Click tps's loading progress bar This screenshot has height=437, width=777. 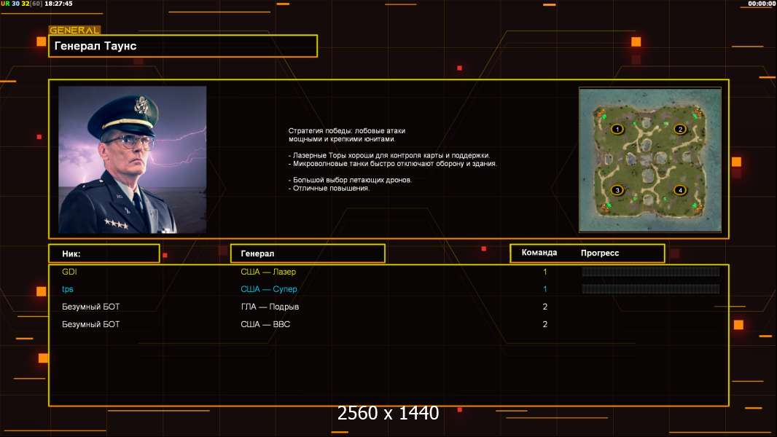click(651, 289)
